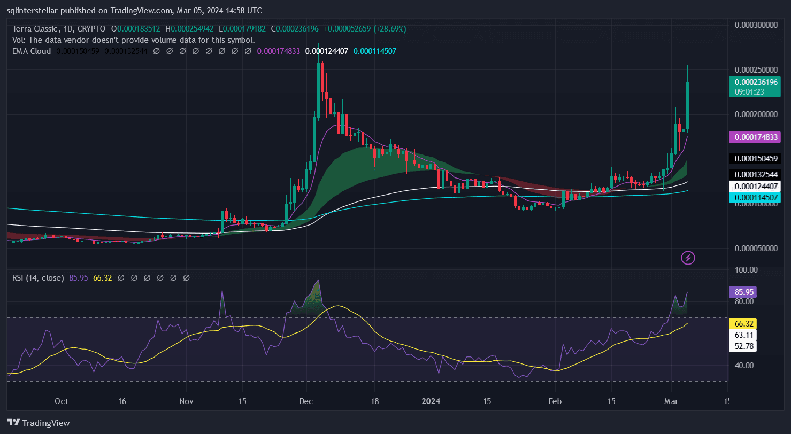Select the Mar label on time axis
Viewport: 791px width, 434px height.
pyautogui.click(x=671, y=401)
